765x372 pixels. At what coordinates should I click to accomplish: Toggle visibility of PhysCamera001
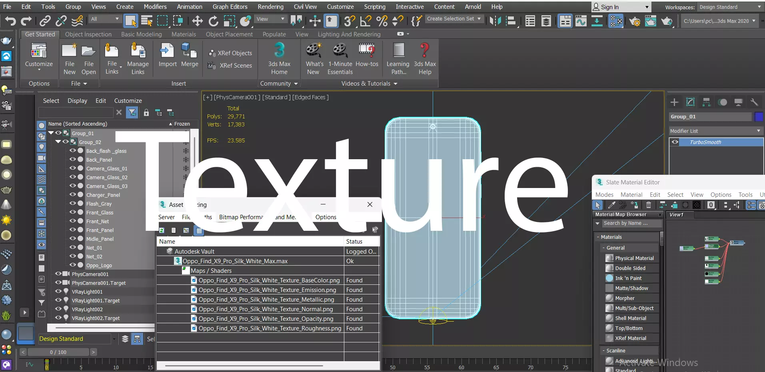click(x=58, y=274)
